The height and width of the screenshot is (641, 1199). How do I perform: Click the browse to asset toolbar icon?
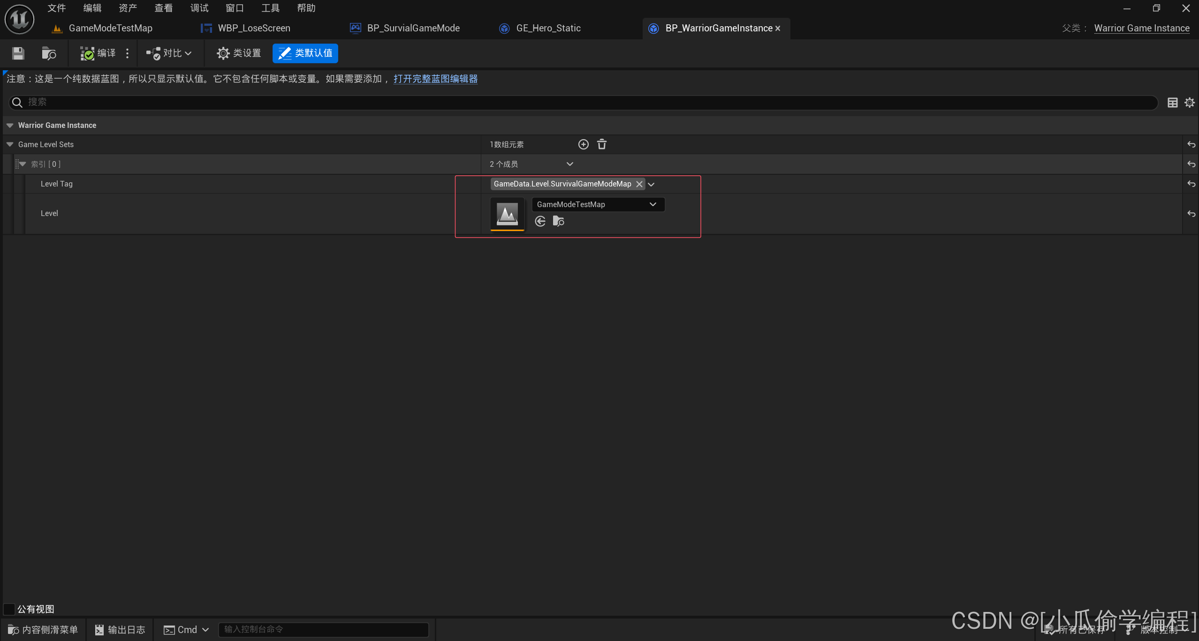coord(49,53)
